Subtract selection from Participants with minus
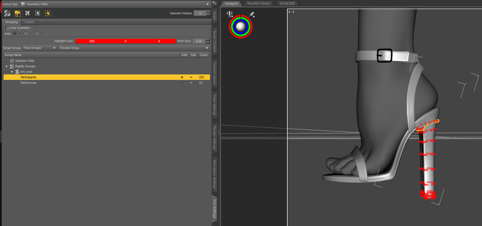Image resolution: width=482 pixels, height=226 pixels. pos(191,77)
